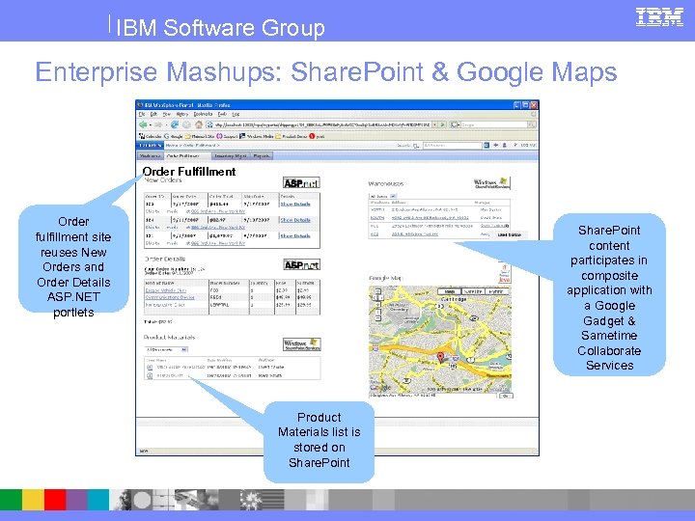Select the Map view button on Google Map
Image resolution: width=695 pixels, height=521 pixels.
coord(449,291)
